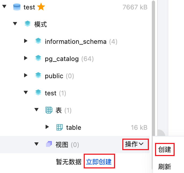
Task: Click the test database cylinder icon
Action: (x=17, y=7)
